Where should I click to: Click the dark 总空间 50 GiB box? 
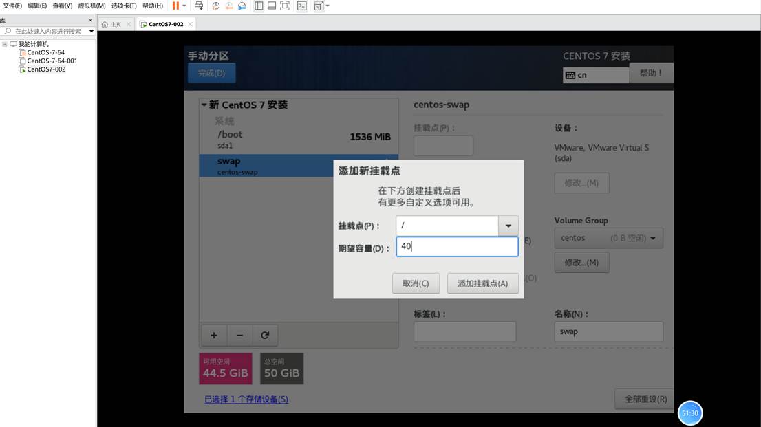click(x=281, y=369)
